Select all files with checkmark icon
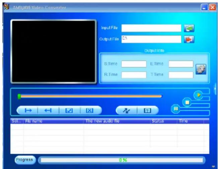Viewport: 218px width, 169px height. 69,111
